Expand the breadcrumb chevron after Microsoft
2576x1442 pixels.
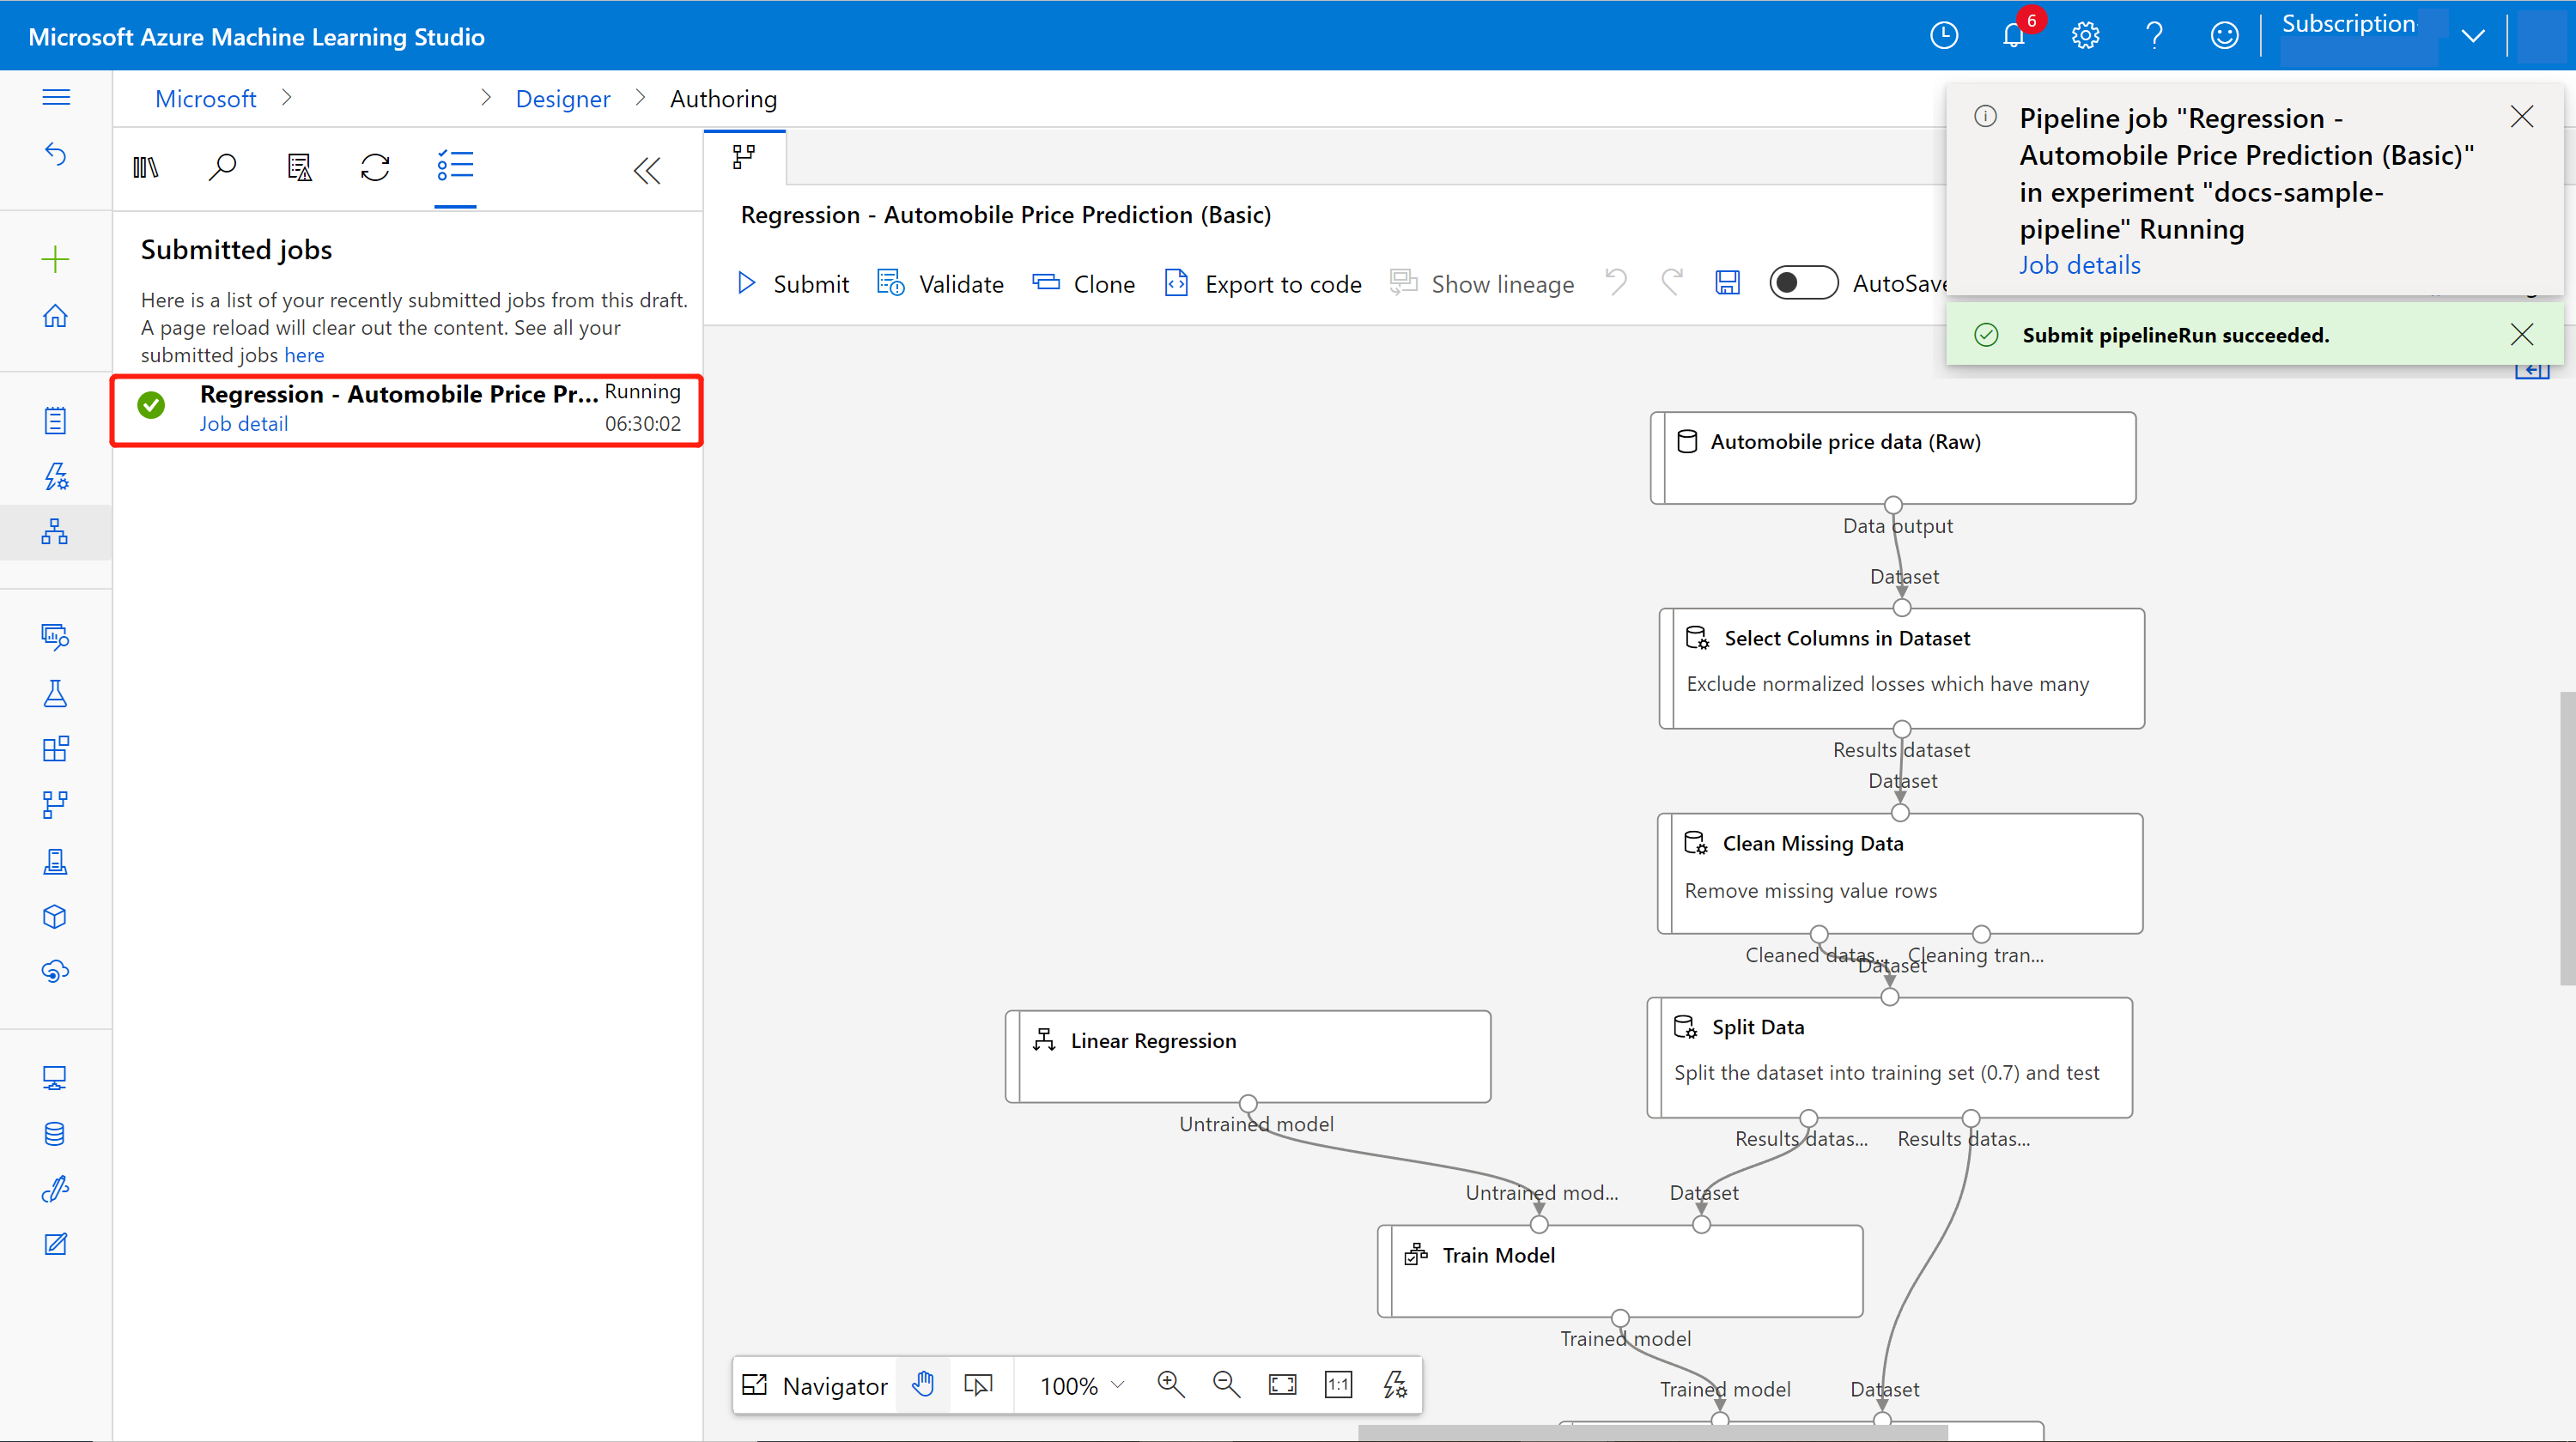click(287, 98)
